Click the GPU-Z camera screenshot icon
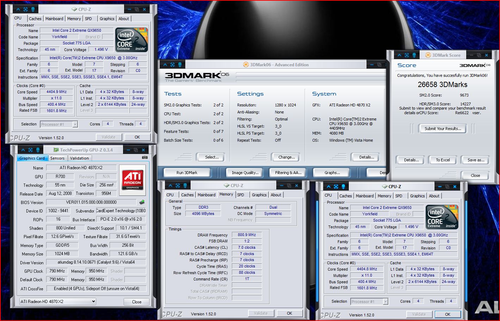 [x=144, y=158]
